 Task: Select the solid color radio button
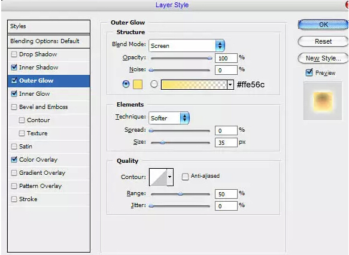(126, 84)
